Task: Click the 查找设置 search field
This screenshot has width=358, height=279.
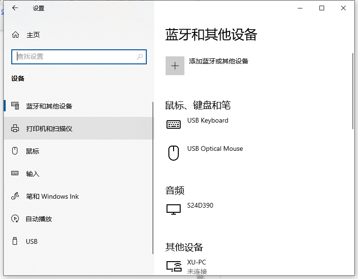Action: point(75,56)
